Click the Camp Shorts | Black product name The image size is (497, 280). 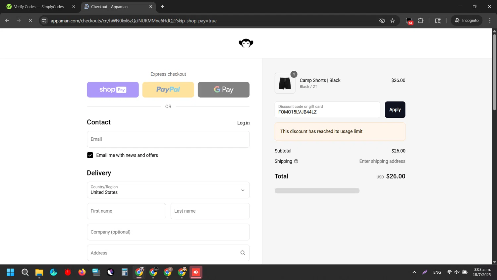(320, 80)
